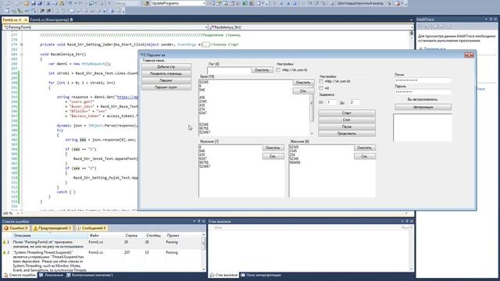The image size is (500, 281).
Task: Open the Razdeleniya_Str() member dropdown
Action: click(412, 27)
